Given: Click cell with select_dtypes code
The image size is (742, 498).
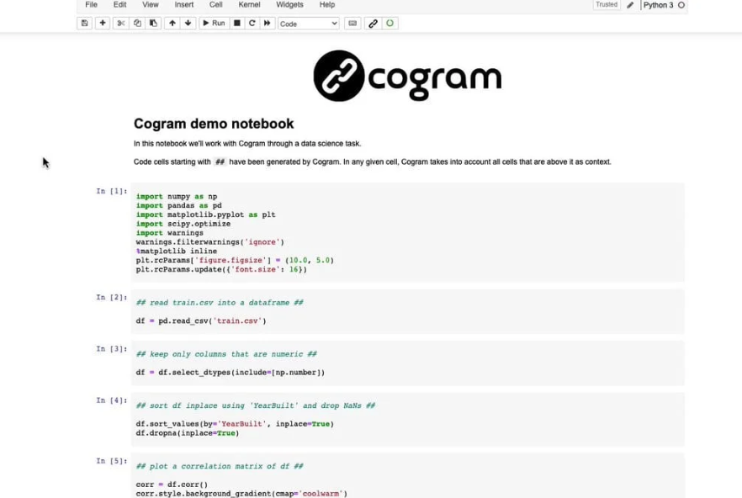Looking at the screenshot, I should click(x=407, y=363).
